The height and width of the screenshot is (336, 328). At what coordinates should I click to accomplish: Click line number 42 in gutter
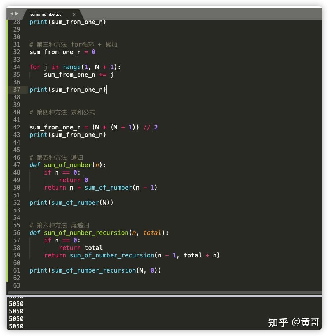[x=17, y=127]
